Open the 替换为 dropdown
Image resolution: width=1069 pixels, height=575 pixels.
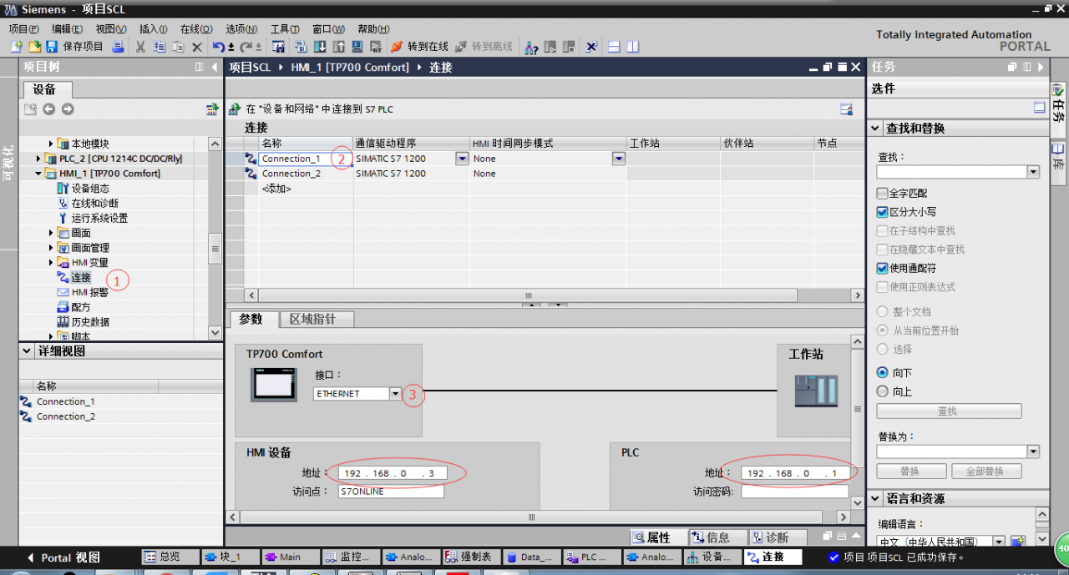[x=1033, y=451]
